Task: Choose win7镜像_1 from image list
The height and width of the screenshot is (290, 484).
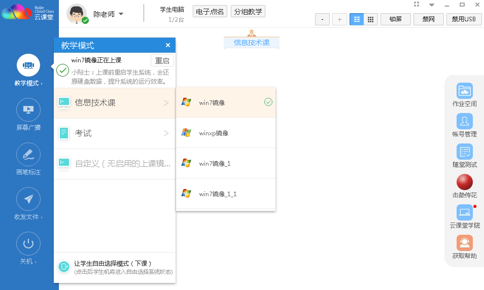Action: 225,163
